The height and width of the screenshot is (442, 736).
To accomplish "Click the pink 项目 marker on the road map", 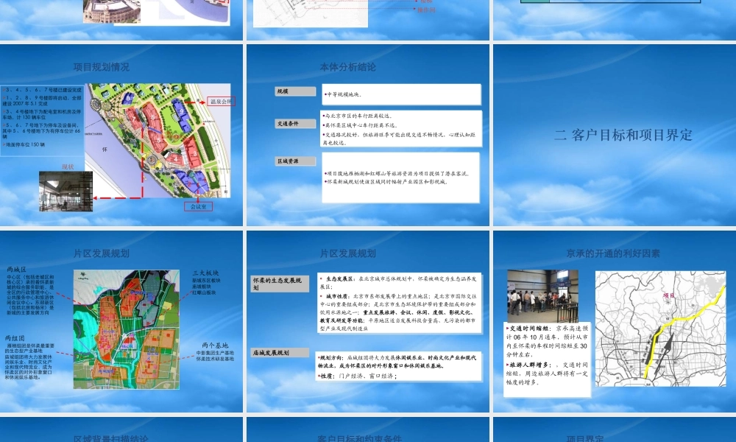I will tap(668, 295).
